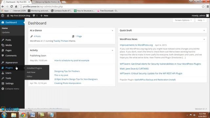Select Editor from Plugins flyout
The height and width of the screenshot is (118, 210).
click(30, 76)
